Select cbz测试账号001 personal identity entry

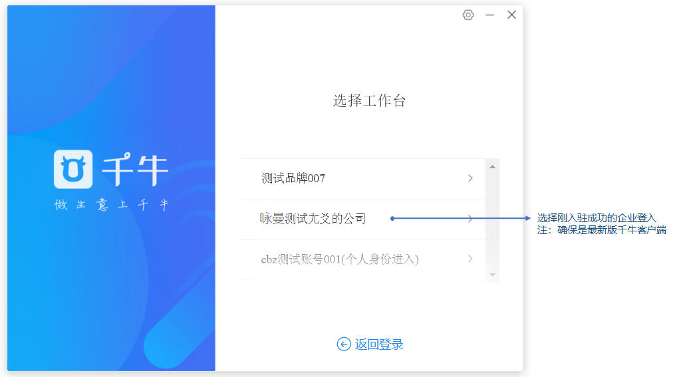(363, 259)
